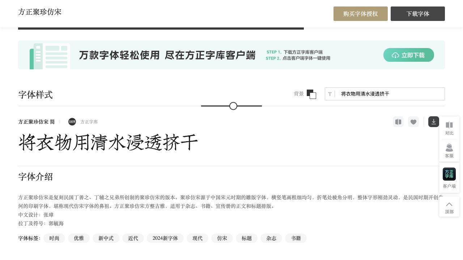
Task: Select the 近代 tag
Action: [133, 238]
